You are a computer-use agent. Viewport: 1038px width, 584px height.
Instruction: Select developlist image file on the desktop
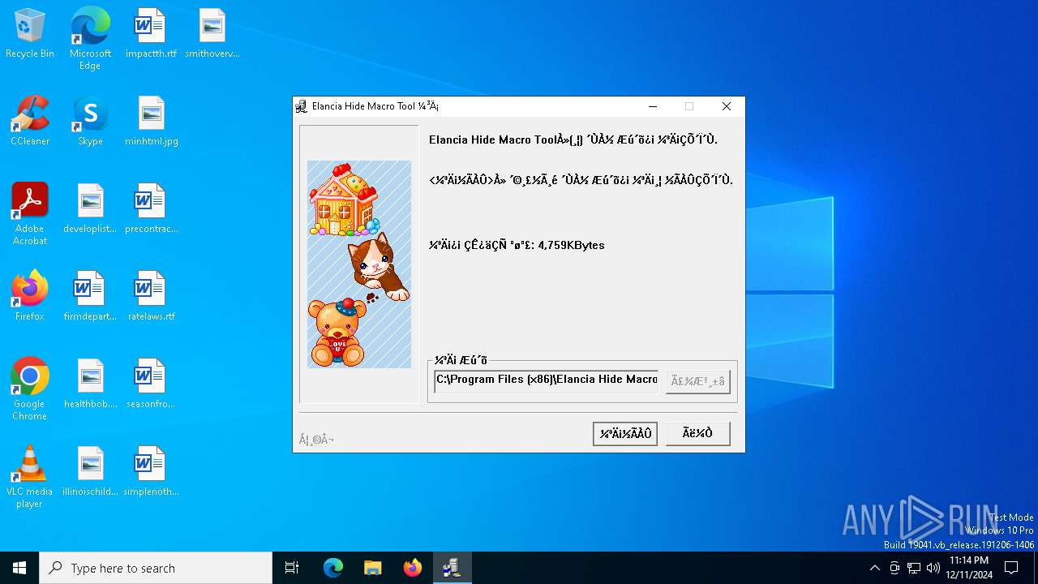[x=90, y=209]
